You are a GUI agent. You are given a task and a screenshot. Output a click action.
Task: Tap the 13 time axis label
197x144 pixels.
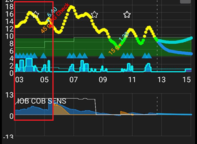[x=162, y=80]
